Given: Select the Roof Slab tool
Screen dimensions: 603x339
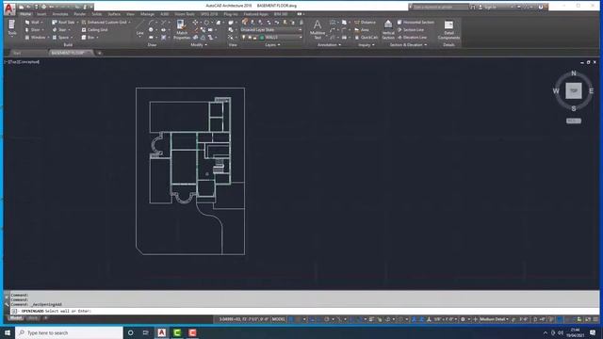Looking at the screenshot, I should click(63, 23).
